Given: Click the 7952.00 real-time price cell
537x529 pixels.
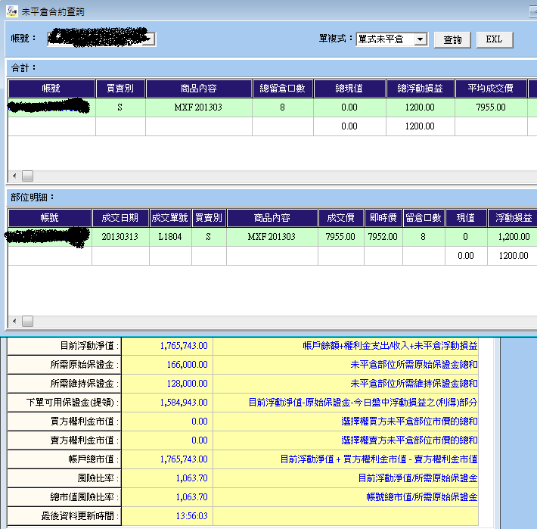Looking at the screenshot, I should (x=383, y=237).
